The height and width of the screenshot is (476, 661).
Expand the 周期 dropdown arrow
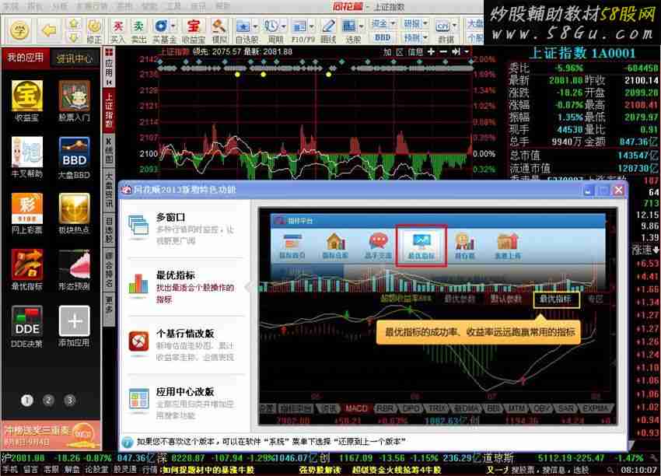(x=283, y=26)
